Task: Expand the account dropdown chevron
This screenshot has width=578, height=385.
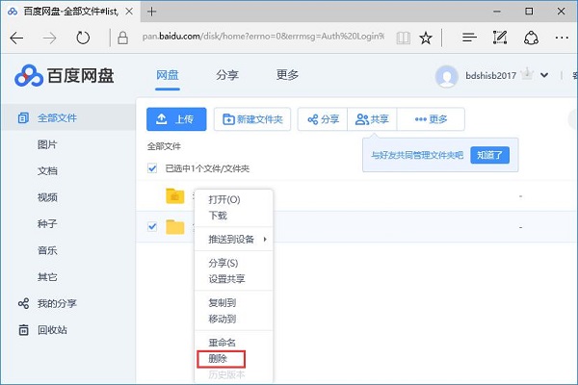Action: (544, 75)
